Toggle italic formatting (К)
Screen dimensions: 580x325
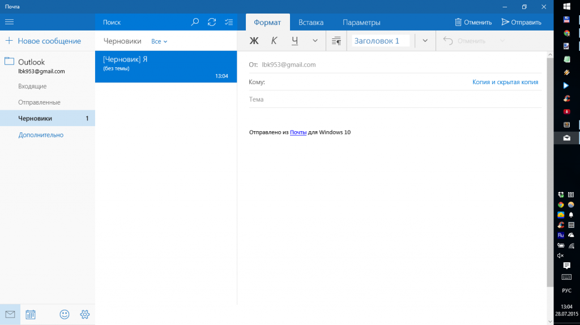(274, 41)
